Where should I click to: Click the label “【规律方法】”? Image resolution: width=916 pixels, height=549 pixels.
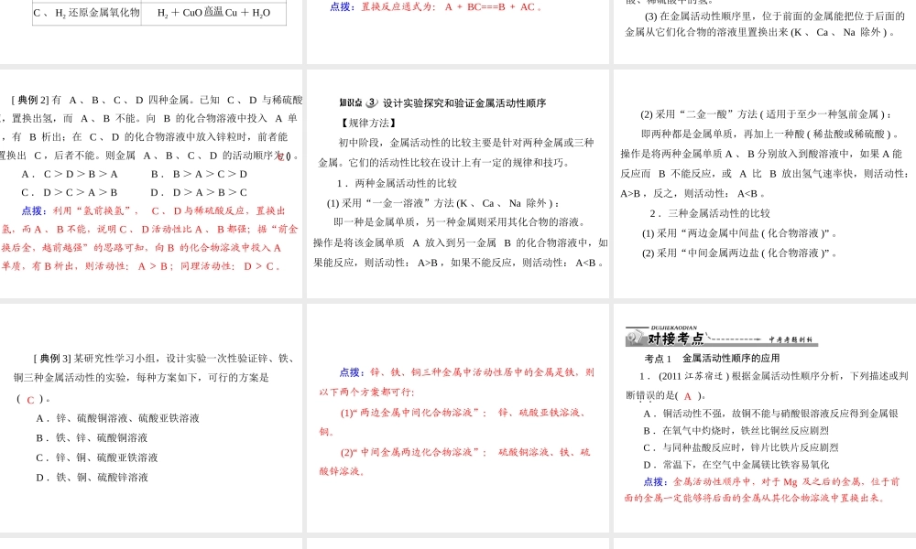point(369,124)
